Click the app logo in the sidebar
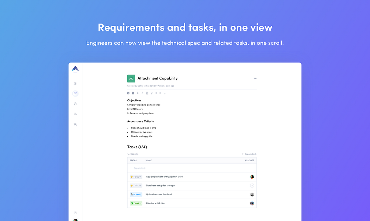The height and width of the screenshot is (221, 370). pyautogui.click(x=75, y=69)
